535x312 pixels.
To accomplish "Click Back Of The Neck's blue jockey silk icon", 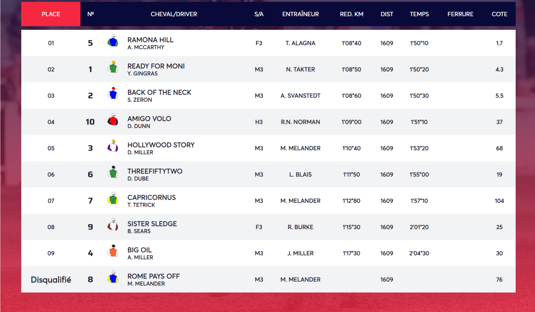I will [x=113, y=93].
